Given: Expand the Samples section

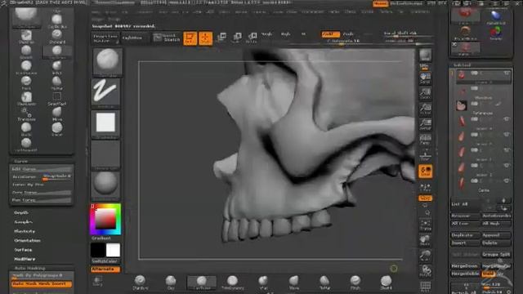Looking at the screenshot, I should (24, 222).
